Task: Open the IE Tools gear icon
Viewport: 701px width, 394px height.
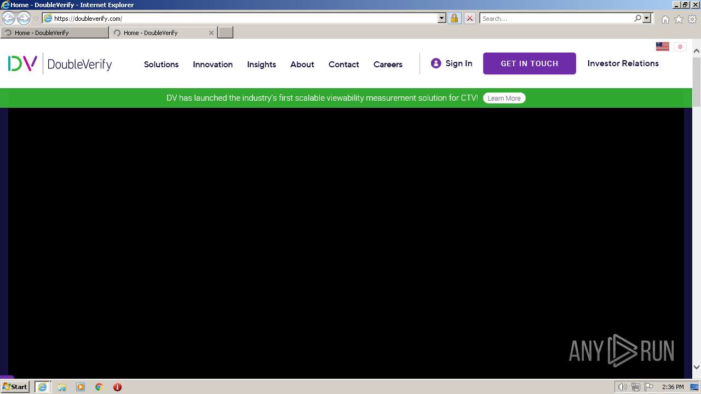Action: coord(692,19)
